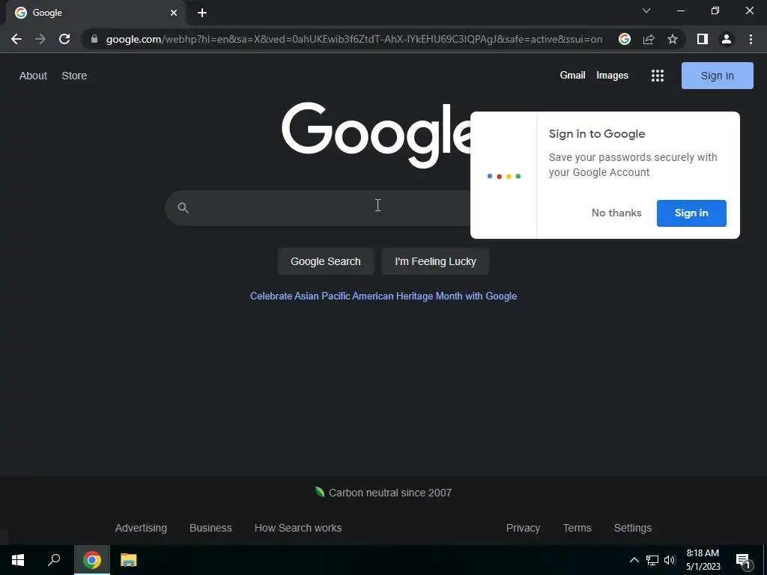Go back using the browser back arrow
Image resolution: width=767 pixels, height=575 pixels.
click(16, 39)
